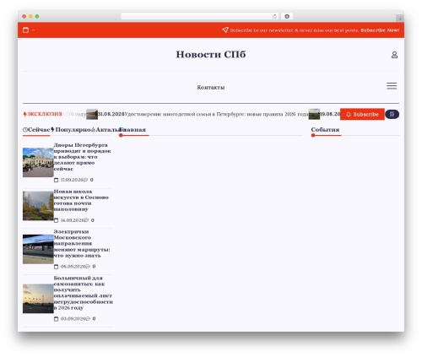Viewport: 422px width, 357px height.
Task: Click calendar icon beside date 14.09.2026
Action: pyautogui.click(x=56, y=220)
